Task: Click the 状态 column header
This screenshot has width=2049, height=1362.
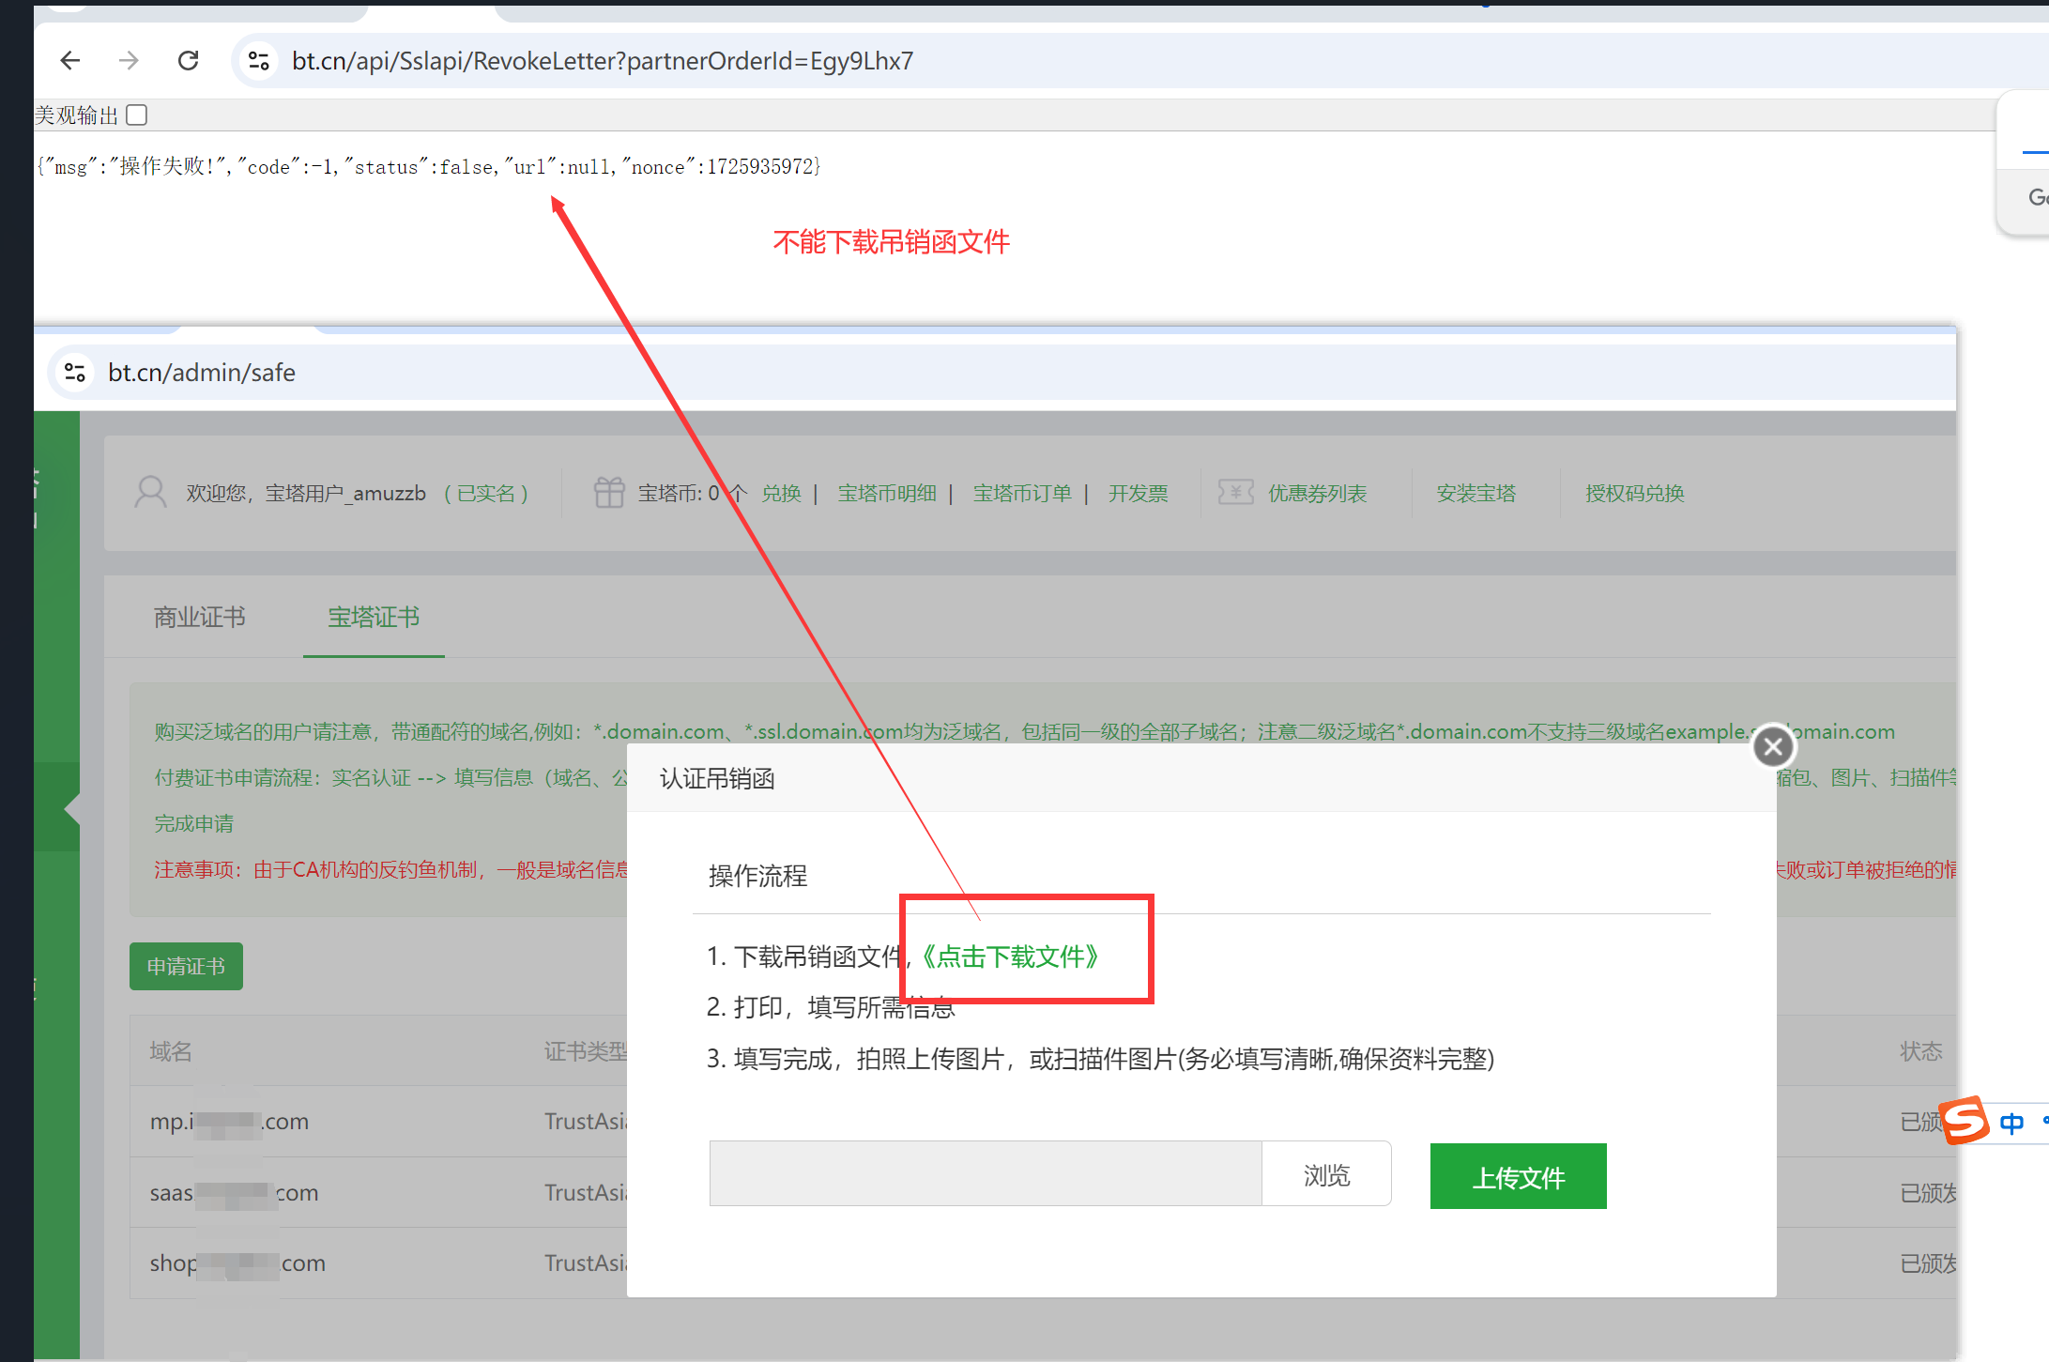Action: [x=1921, y=1050]
